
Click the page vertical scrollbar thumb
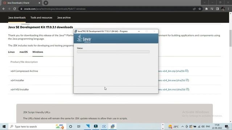click(231, 38)
